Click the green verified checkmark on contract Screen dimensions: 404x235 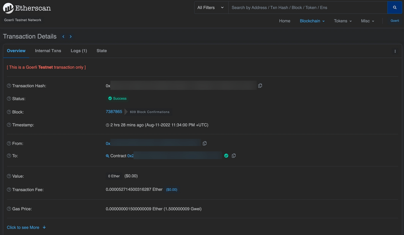coord(226,156)
